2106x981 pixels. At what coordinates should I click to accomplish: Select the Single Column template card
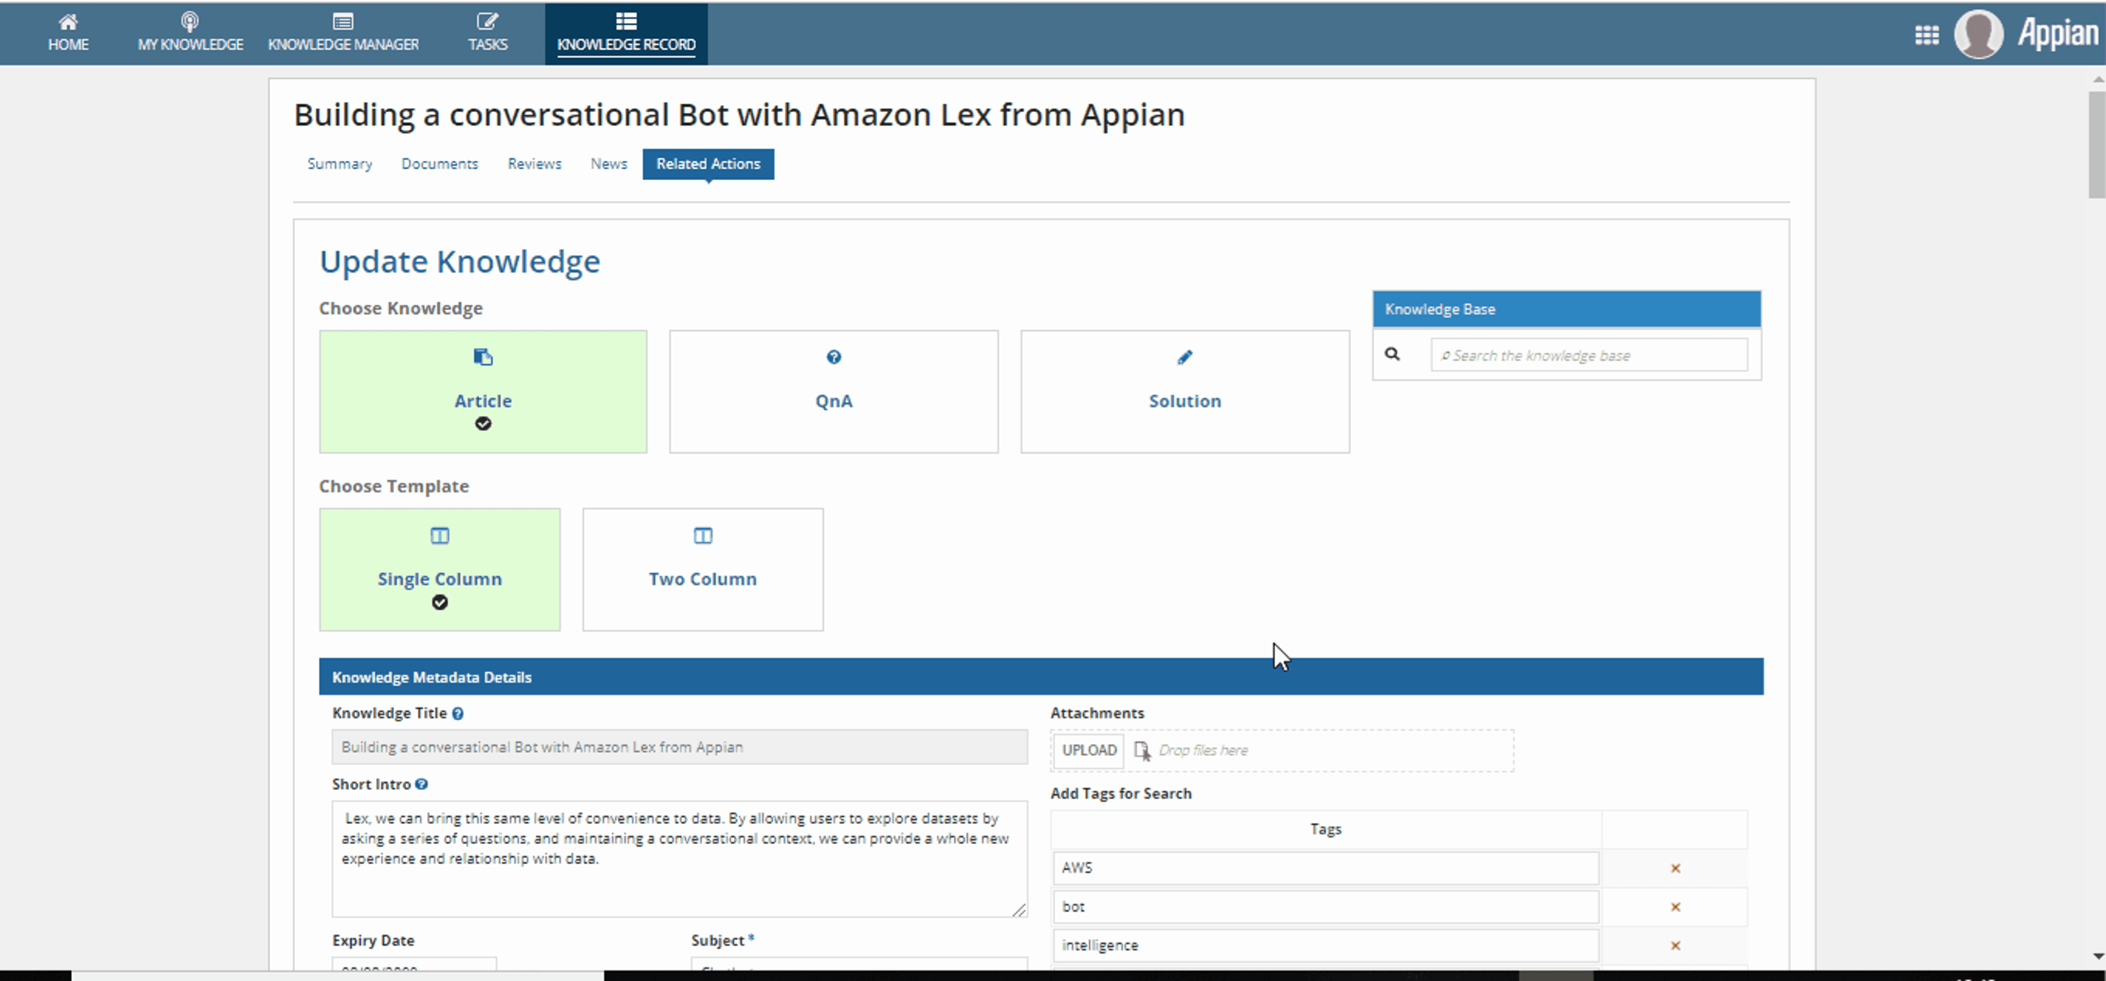440,569
